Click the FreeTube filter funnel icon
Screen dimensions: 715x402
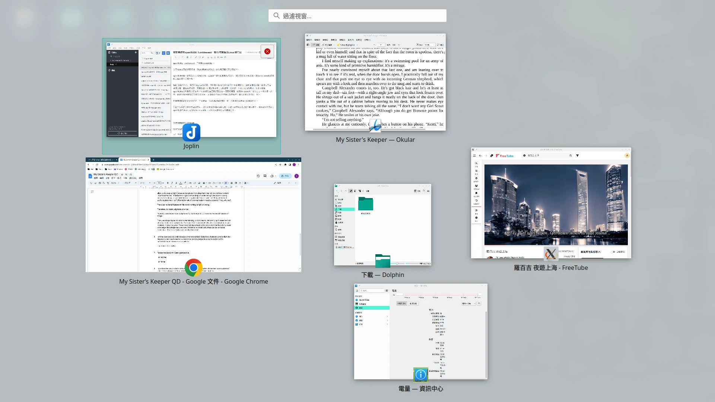pos(578,156)
